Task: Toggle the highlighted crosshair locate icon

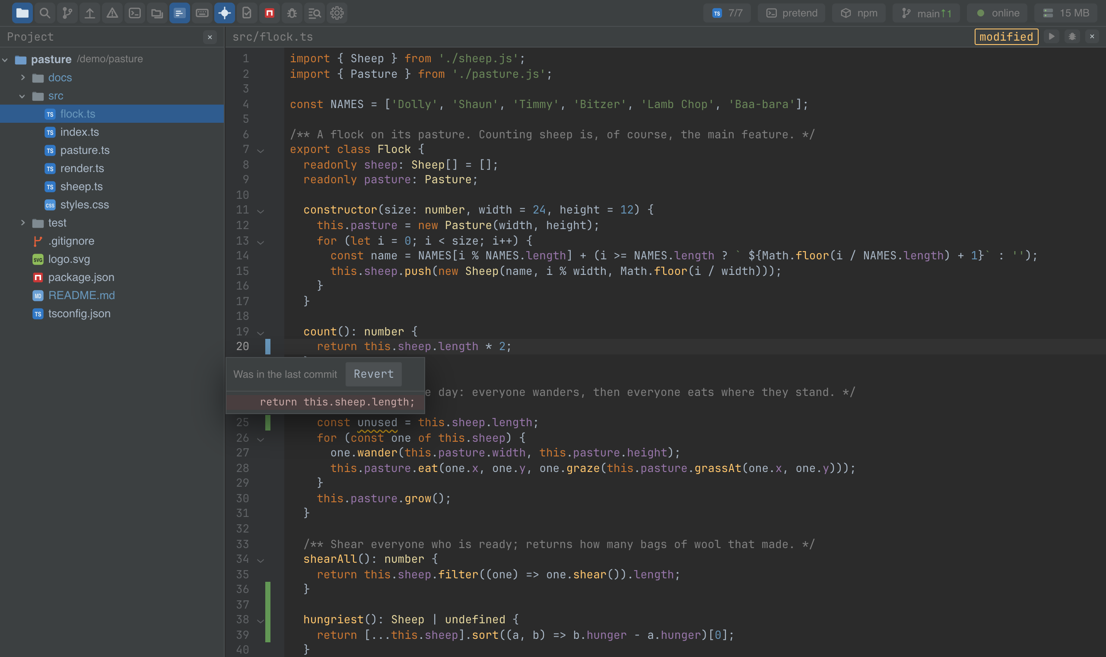Action: pos(225,13)
